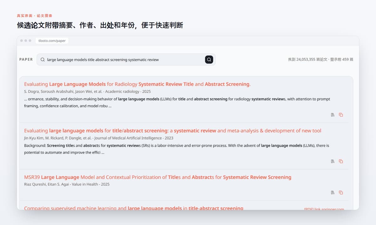Click the found 24,053,355 papers result count
The width and height of the screenshot is (376, 225).
(x=321, y=60)
